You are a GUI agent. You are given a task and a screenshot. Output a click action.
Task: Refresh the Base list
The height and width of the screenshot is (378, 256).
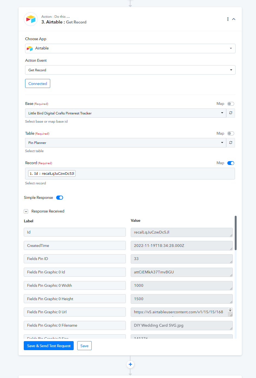coord(231,113)
